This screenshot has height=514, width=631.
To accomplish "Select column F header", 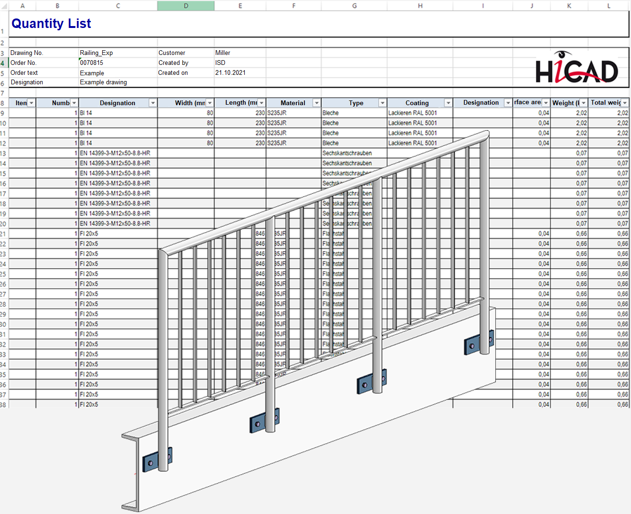I will coord(293,6).
